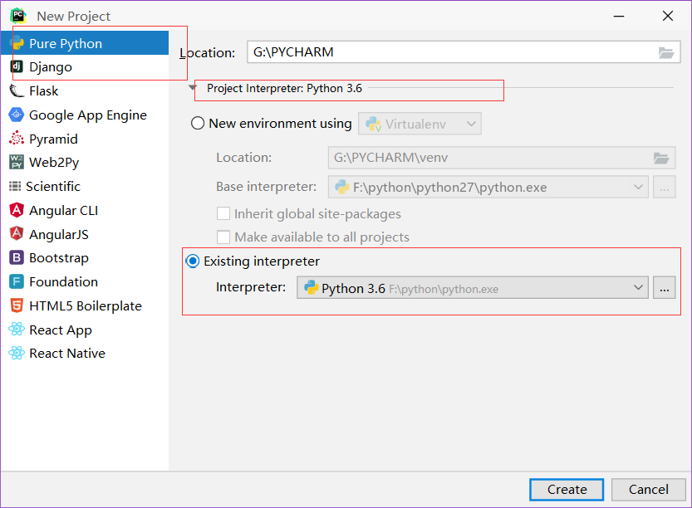Image resolution: width=692 pixels, height=508 pixels.
Task: Minimize the New Project dialog
Action: [x=619, y=16]
